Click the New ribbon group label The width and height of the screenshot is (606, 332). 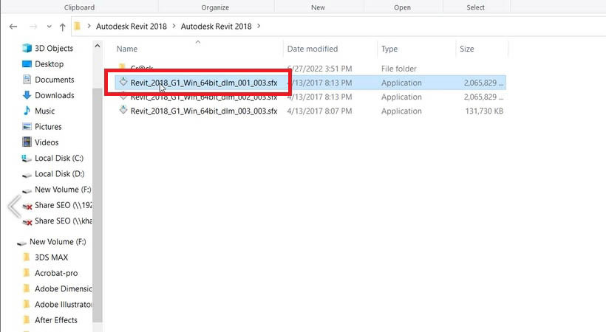318,7
